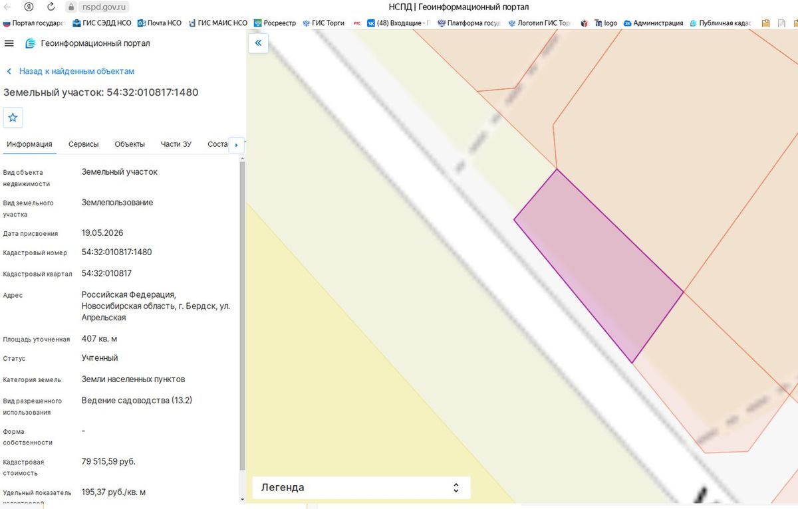Screen dimensions: 798x509
Task: Click the parcel title 54:32:010817:1480
Action: pos(152,92)
